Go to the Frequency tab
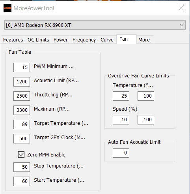 84,40
